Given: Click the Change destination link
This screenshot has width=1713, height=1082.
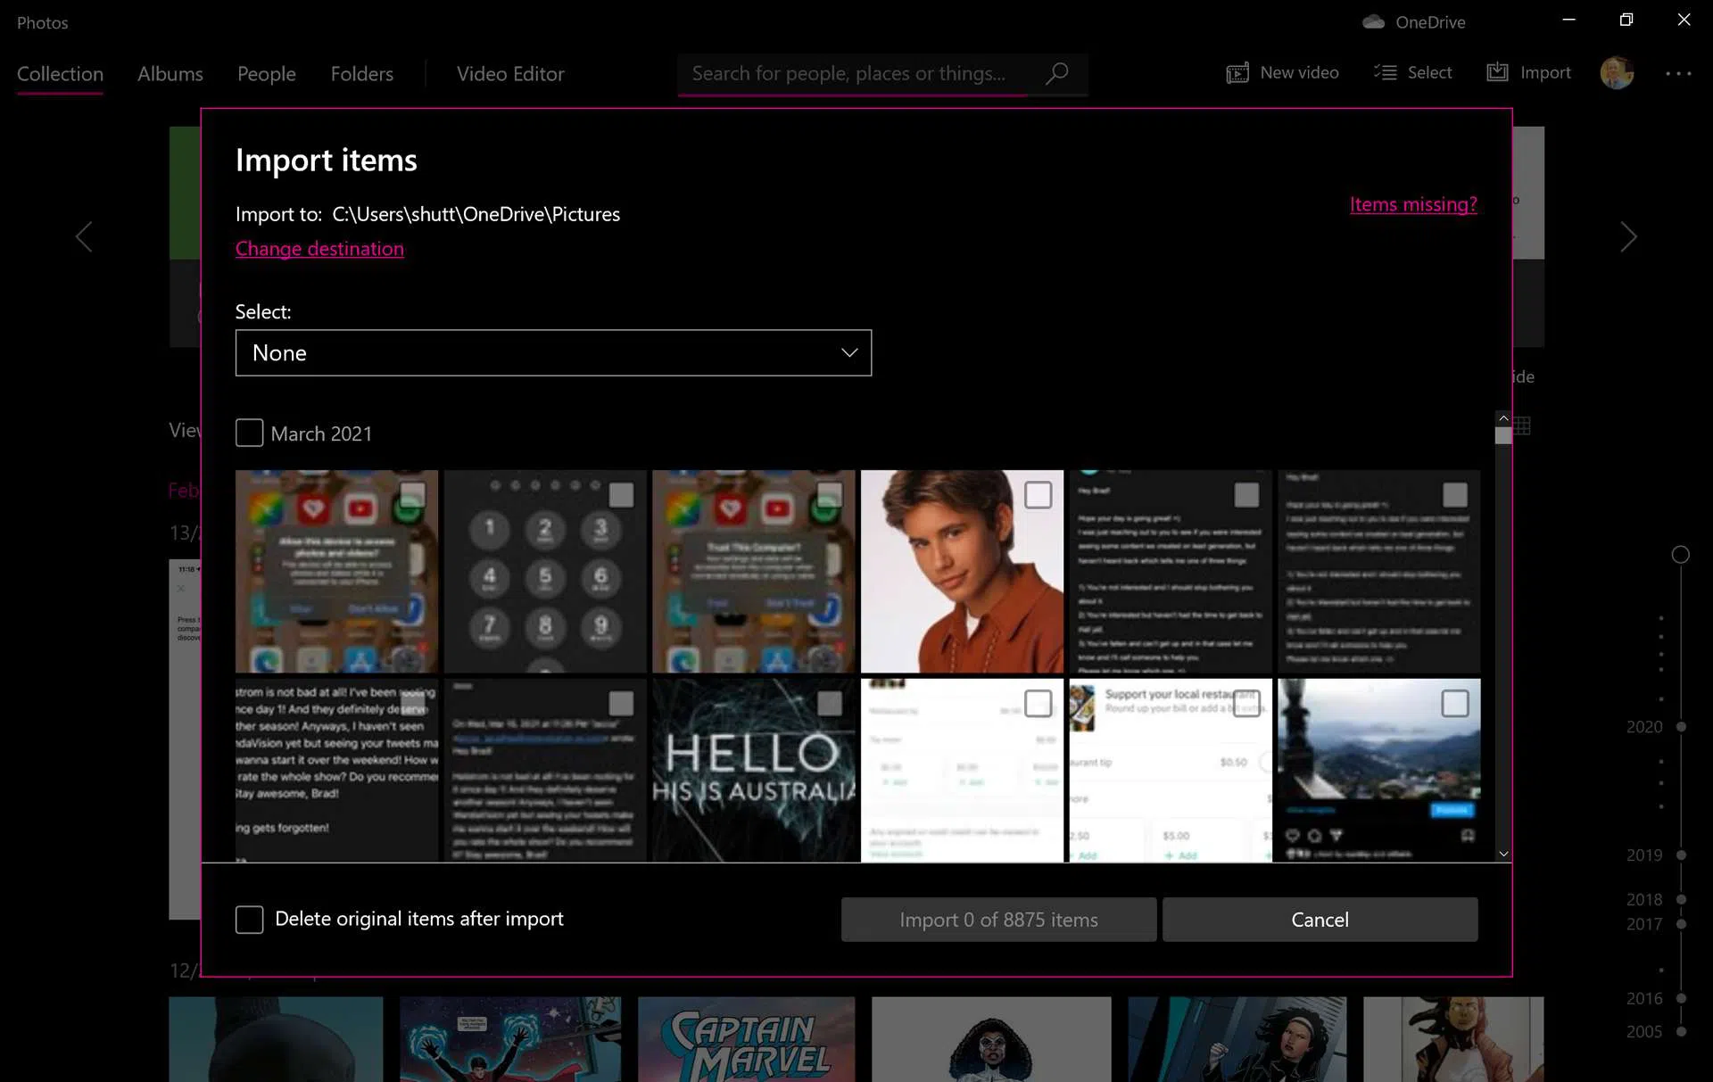Looking at the screenshot, I should 319,249.
